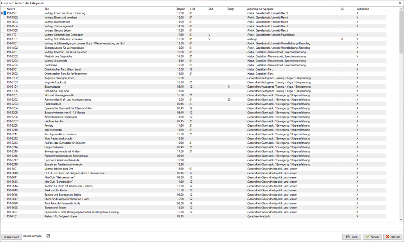Click the Zielgr. value 02

229,100
